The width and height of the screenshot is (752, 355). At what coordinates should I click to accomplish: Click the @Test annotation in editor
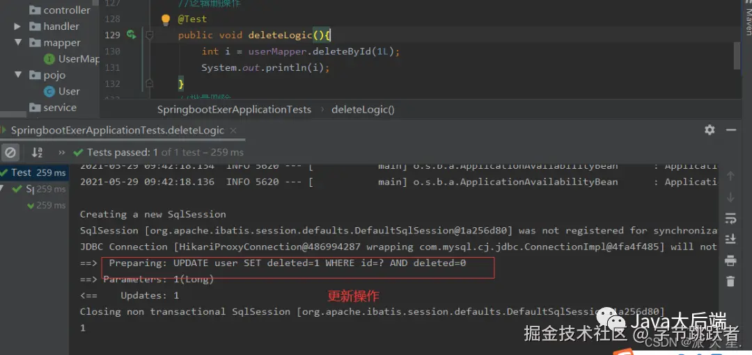(192, 19)
